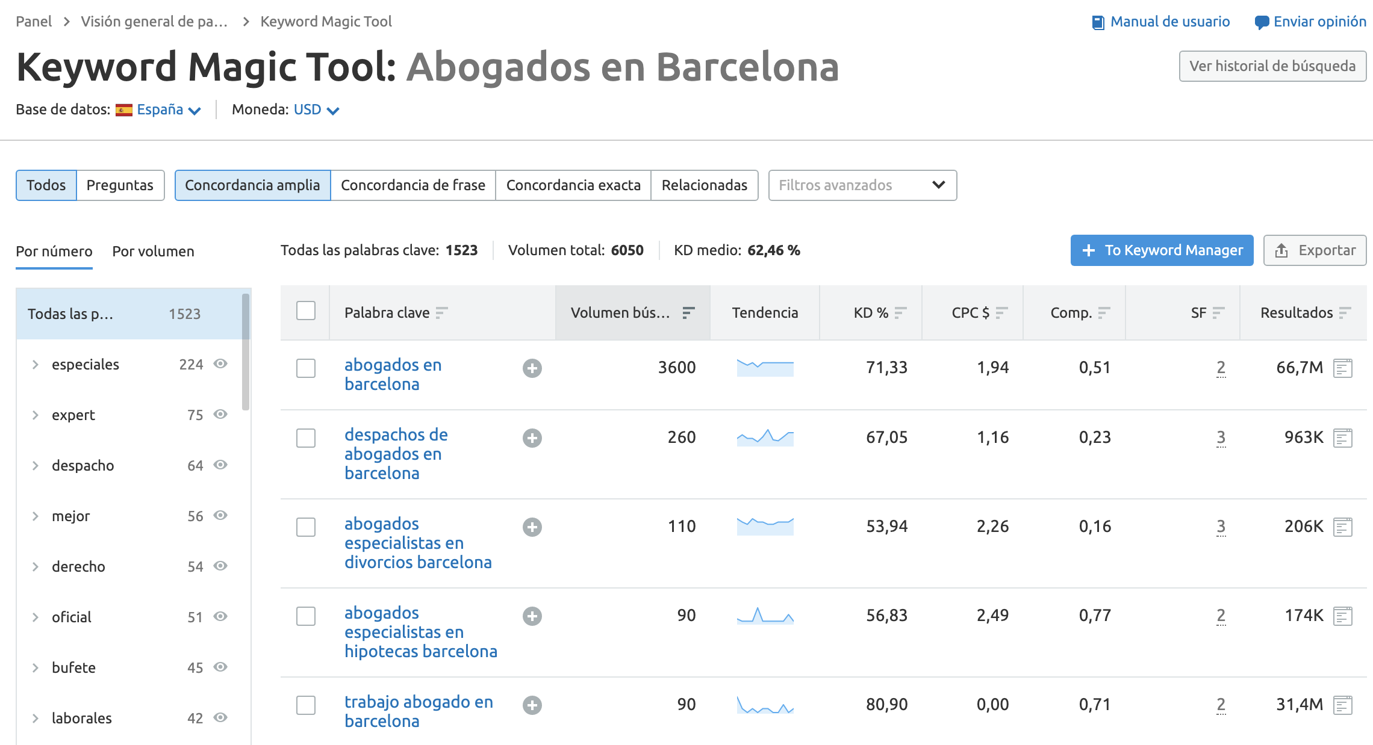Check the 'trabajo abogado en barcelona' checkbox
Image resolution: width=1373 pixels, height=745 pixels.
point(306,705)
